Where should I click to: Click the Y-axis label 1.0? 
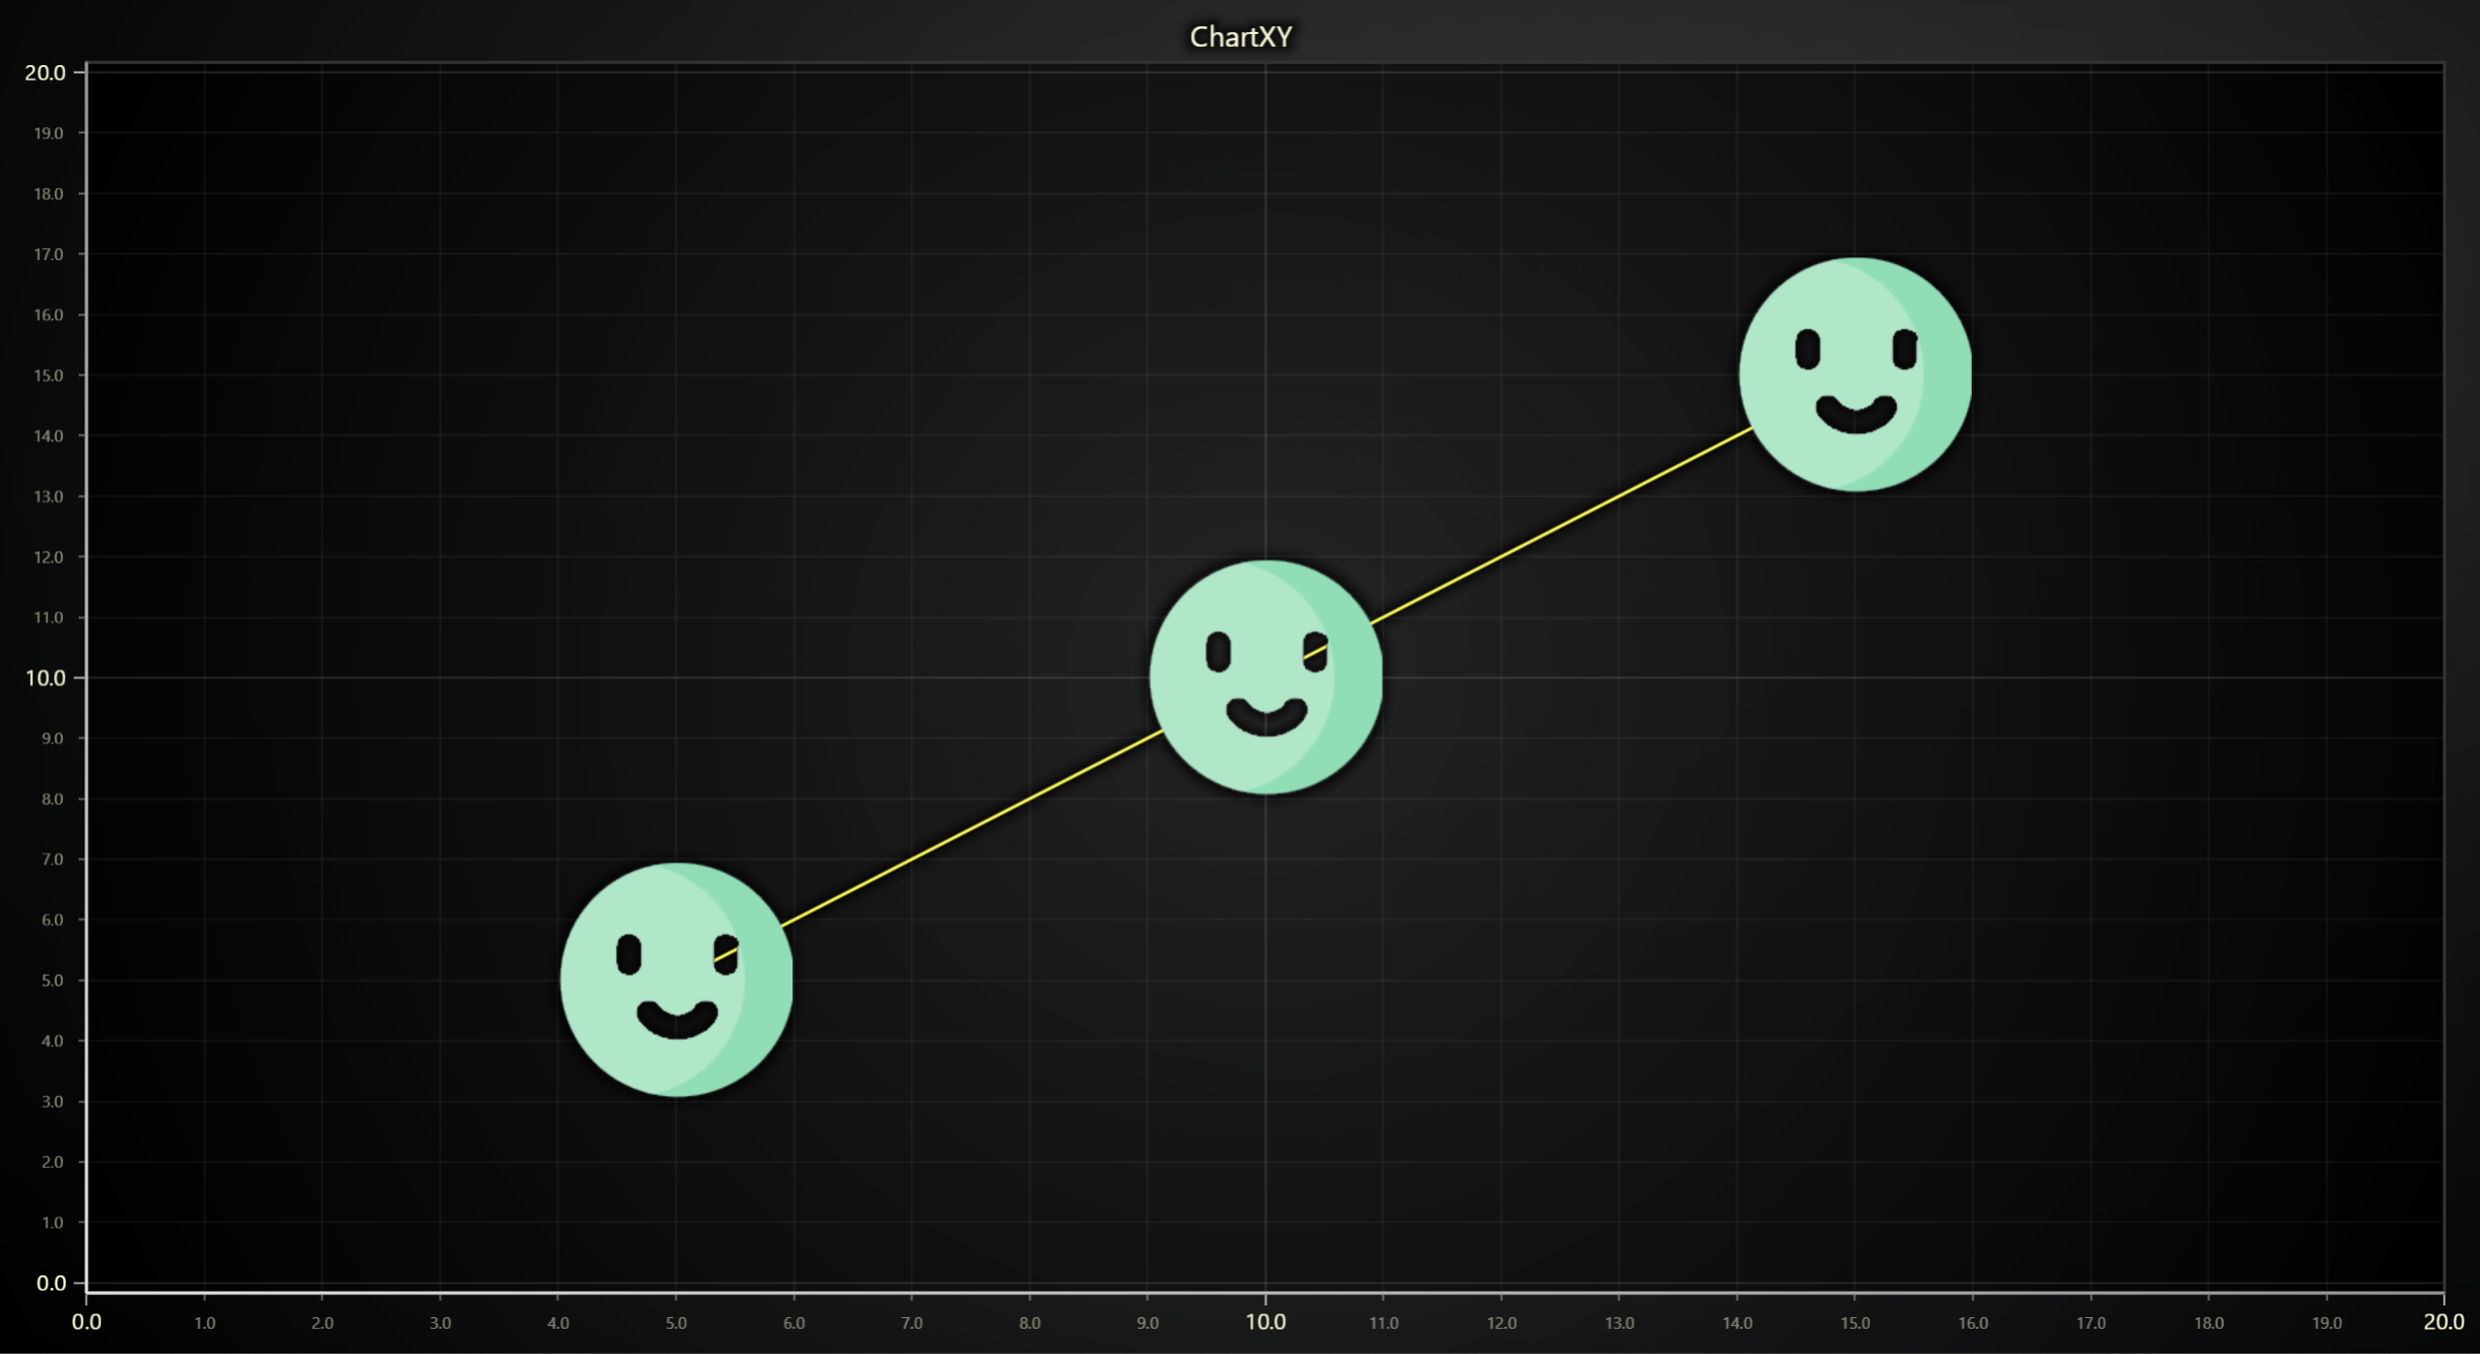point(52,1222)
